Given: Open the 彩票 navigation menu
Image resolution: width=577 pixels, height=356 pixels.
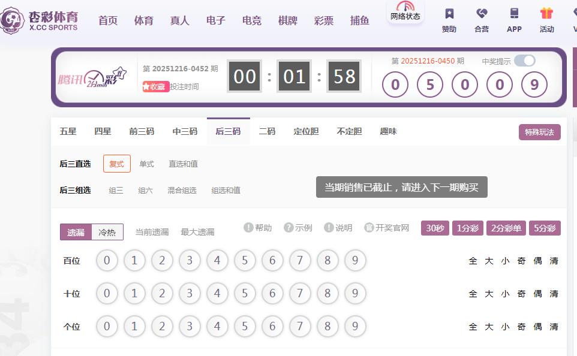Looking at the screenshot, I should 324,20.
